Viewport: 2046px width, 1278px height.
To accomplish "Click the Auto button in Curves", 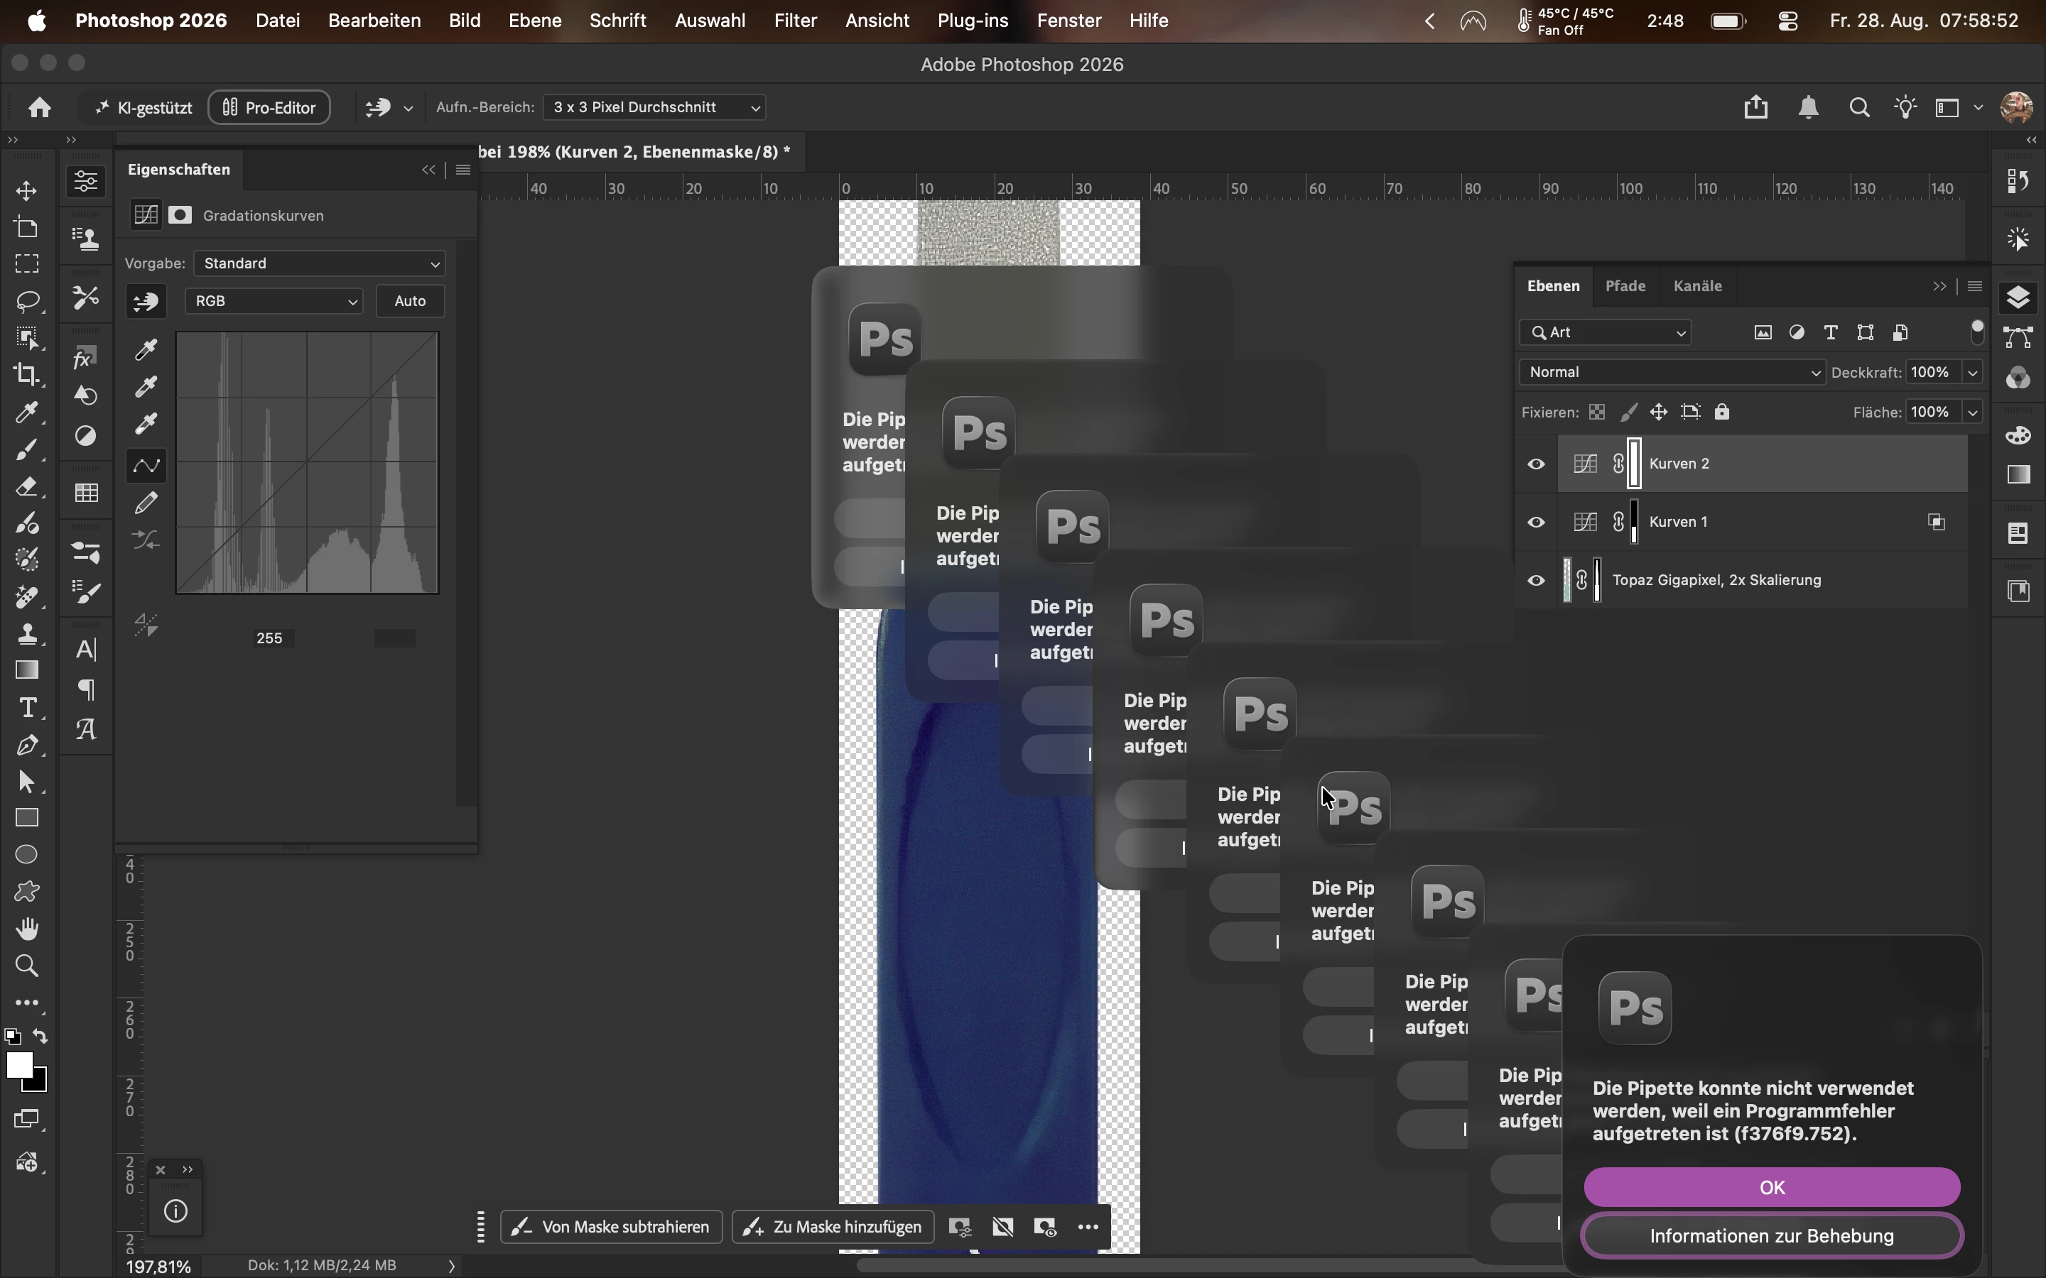I will 410,301.
